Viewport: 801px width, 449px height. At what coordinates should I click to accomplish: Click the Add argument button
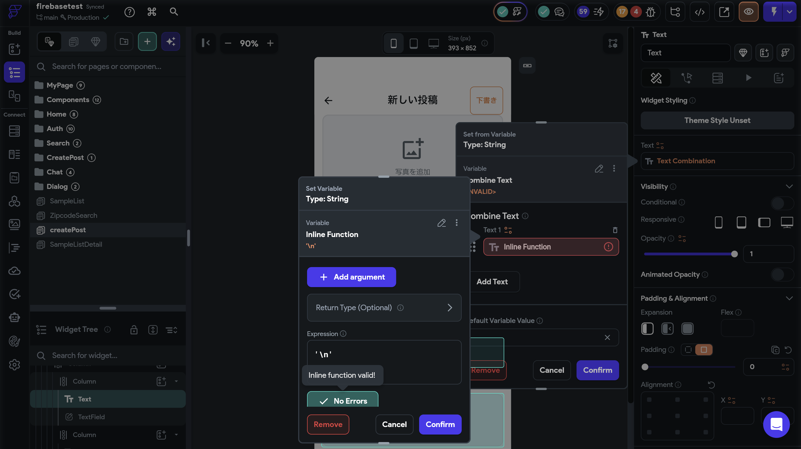coord(351,277)
